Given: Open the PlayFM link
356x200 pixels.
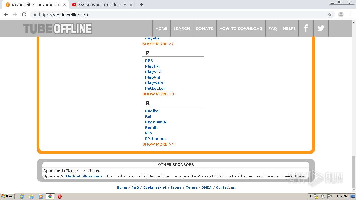Looking at the screenshot, I should coord(152,66).
